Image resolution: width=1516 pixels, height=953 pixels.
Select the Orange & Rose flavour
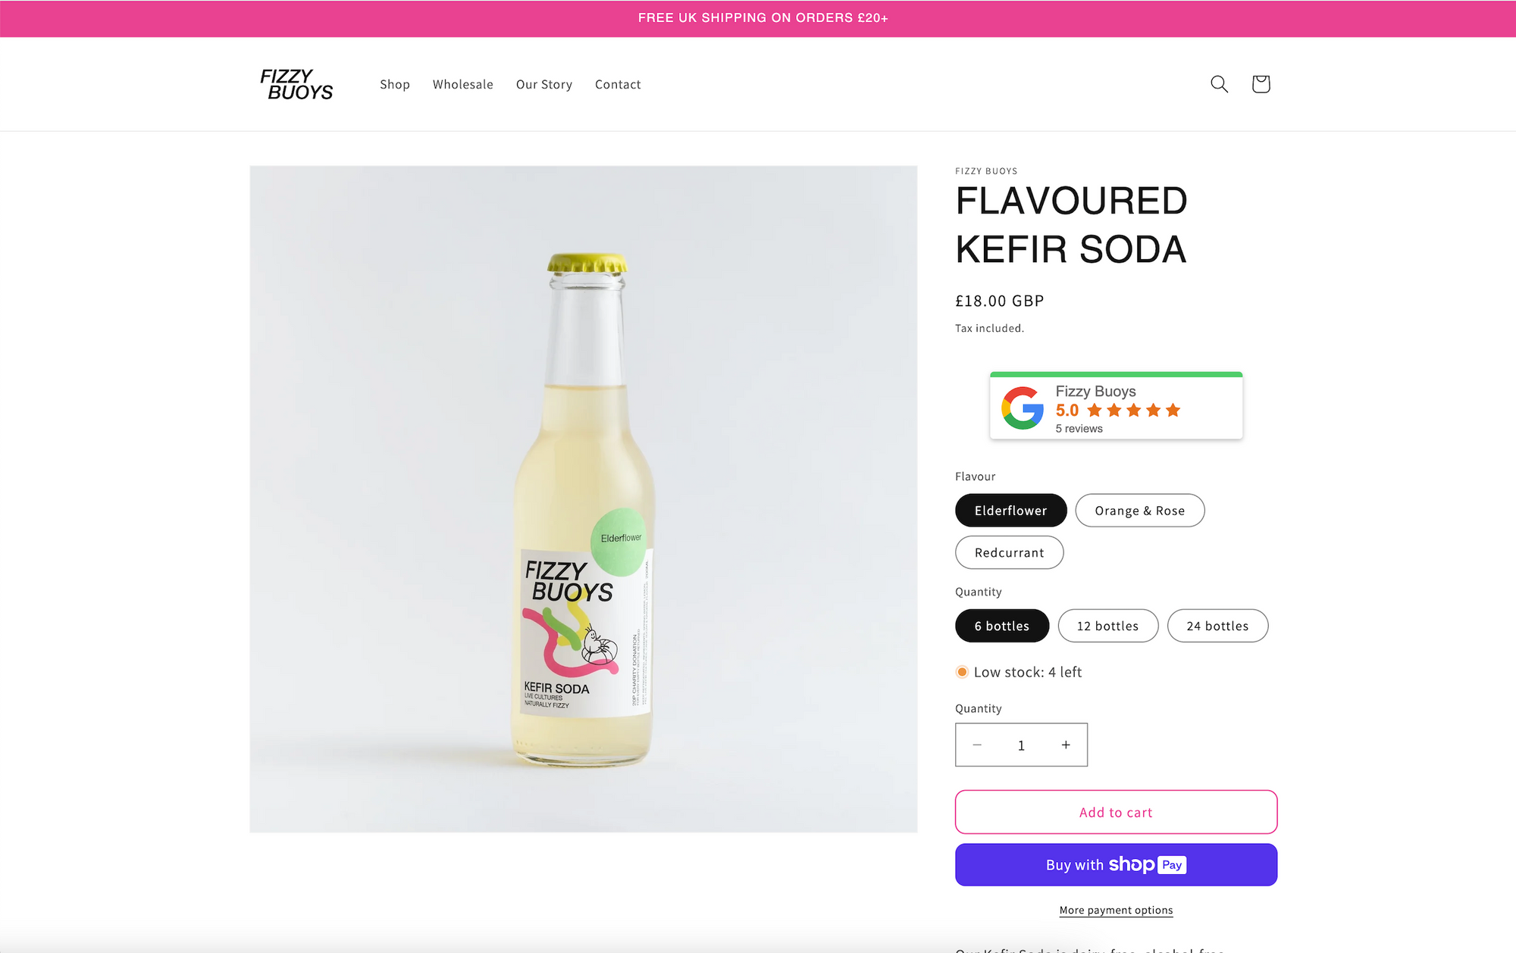point(1139,511)
